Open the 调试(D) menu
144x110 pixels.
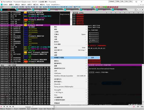point(18,5)
